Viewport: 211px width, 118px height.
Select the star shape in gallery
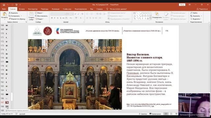coord(148,18)
